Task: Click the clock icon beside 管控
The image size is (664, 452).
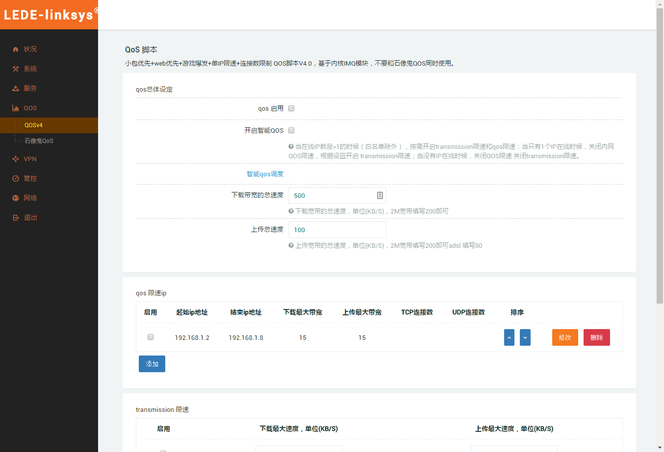Action: pos(16,178)
